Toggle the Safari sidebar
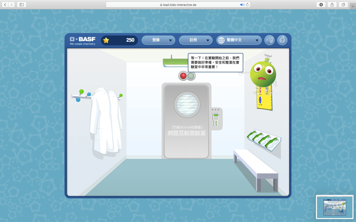The height and width of the screenshot is (222, 356). tap(22, 5)
